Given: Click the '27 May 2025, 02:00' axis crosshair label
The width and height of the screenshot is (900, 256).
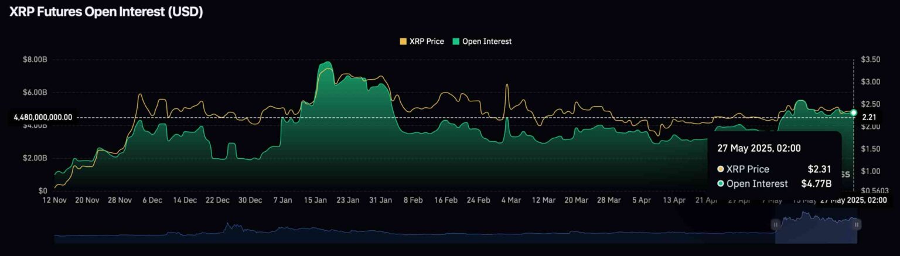Looking at the screenshot, I should (x=853, y=200).
